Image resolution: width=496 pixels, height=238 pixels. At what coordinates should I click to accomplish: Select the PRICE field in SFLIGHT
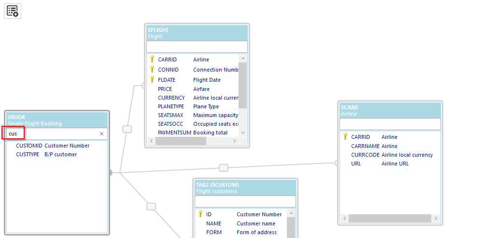pos(165,89)
